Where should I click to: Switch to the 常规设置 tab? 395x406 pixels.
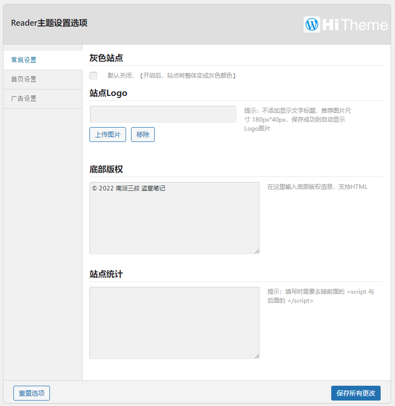click(24, 60)
